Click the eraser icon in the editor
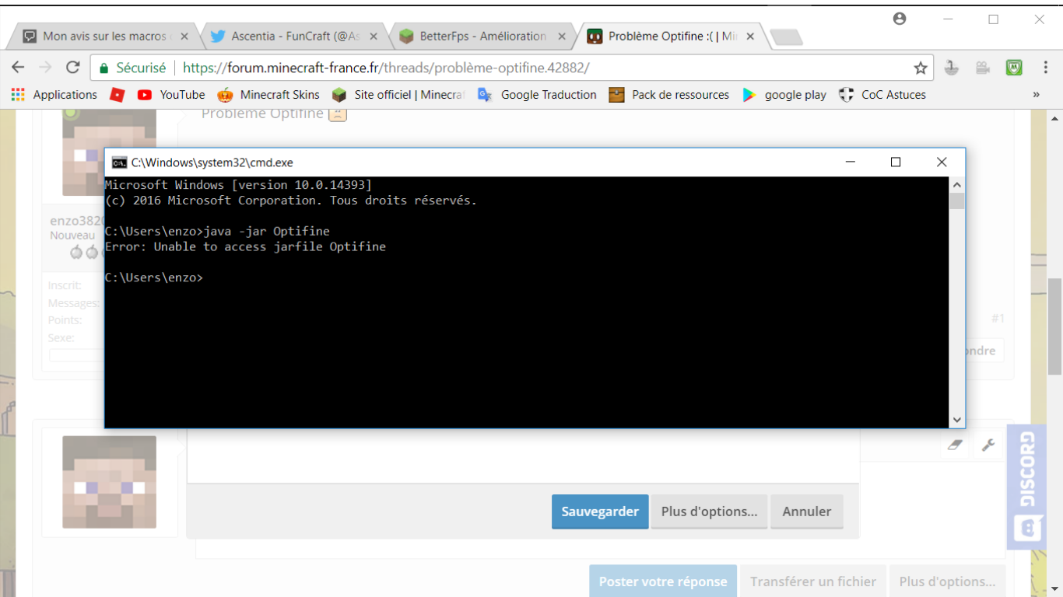Screen dimensions: 1063x597 click(956, 445)
